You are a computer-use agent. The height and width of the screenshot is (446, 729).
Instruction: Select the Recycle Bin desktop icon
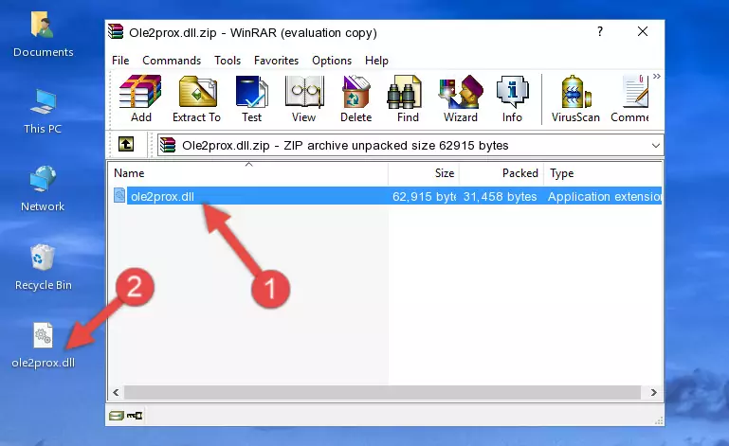[x=44, y=268]
